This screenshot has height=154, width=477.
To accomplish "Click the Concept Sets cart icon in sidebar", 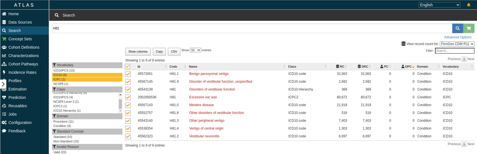I will pyautogui.click(x=4, y=39).
